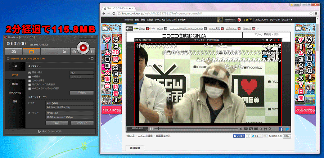The image size is (324, 158).
Task: Select pencil drawing icon on capture bar
Action: coord(271,40)
